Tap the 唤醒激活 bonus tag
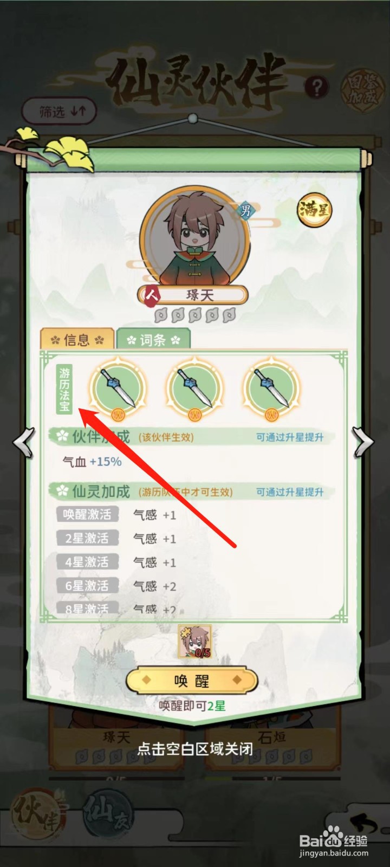 coord(87,514)
